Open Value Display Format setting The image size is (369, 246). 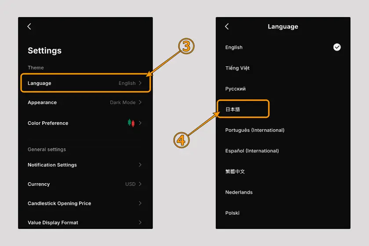pyautogui.click(x=85, y=222)
